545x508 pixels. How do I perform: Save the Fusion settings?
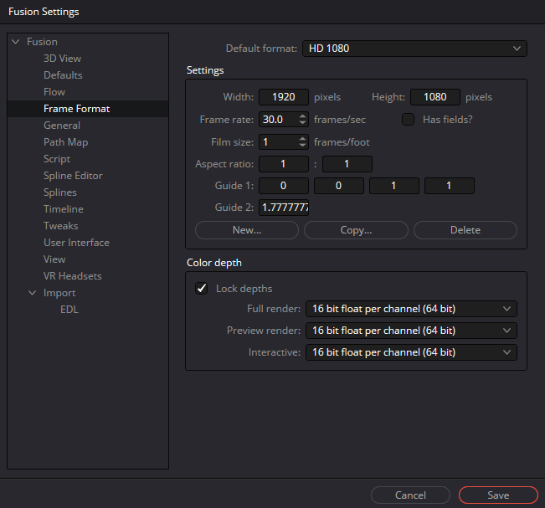(x=498, y=495)
